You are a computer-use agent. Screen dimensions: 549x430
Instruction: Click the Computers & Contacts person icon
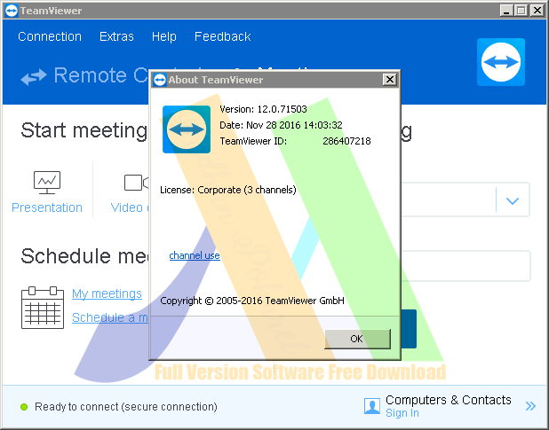point(372,406)
